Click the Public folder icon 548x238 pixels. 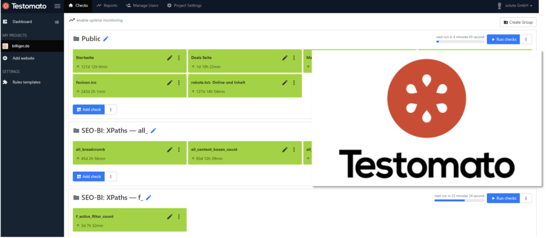pos(76,39)
